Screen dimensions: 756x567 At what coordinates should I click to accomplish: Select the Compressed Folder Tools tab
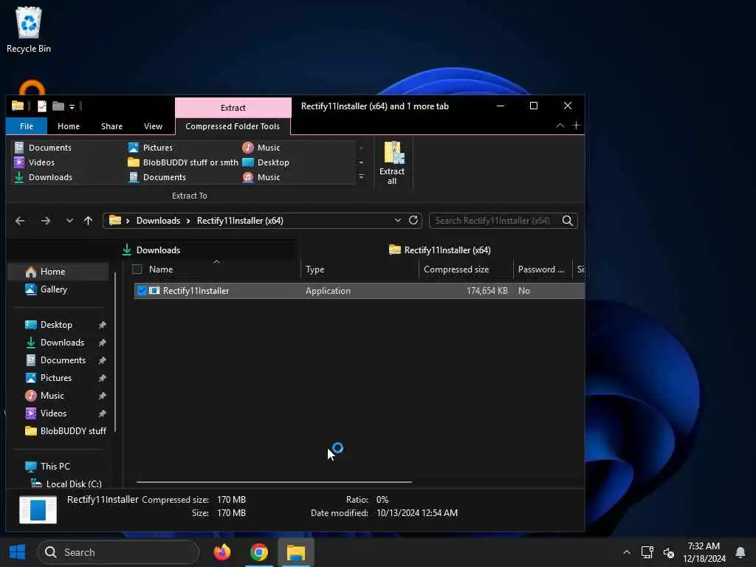coord(233,126)
